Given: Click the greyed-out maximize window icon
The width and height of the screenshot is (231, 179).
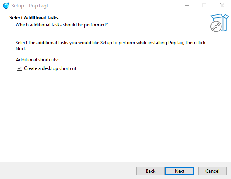Looking at the screenshot, I should click(204, 5).
